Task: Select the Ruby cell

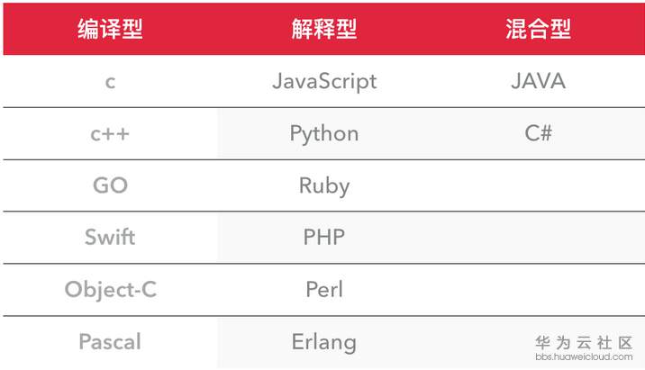Action: pos(324,186)
